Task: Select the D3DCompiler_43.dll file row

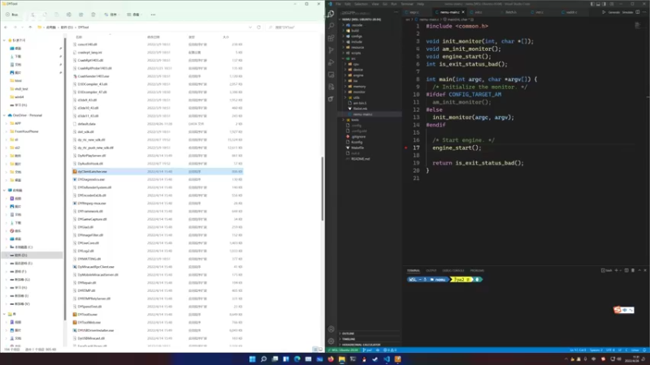Action: (x=158, y=84)
